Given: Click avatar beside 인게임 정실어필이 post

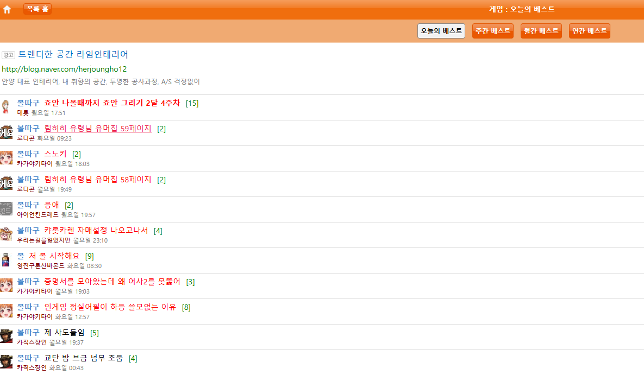Looking at the screenshot, I should point(6,310).
